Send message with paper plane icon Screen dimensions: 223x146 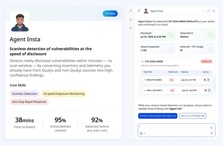point(211,133)
